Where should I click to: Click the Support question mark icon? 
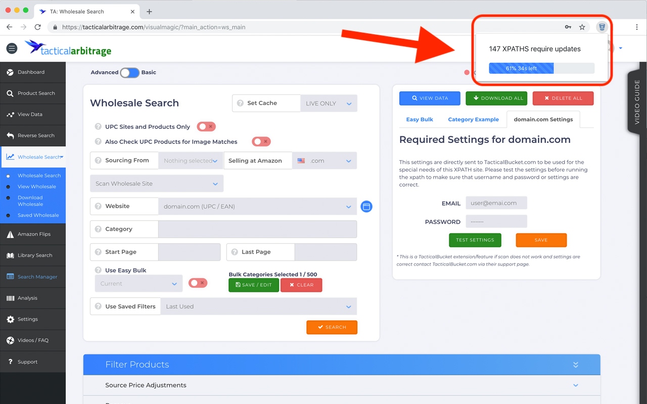[x=10, y=362]
